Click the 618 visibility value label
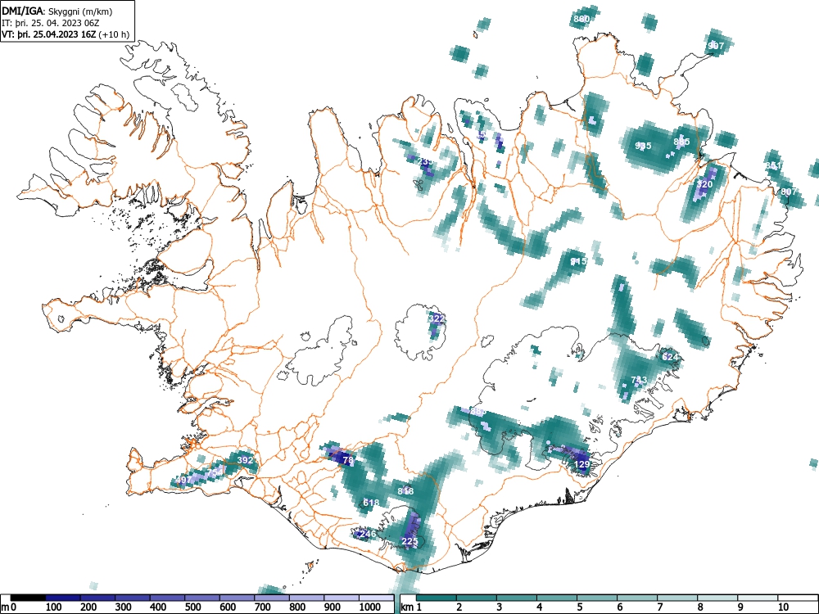The width and height of the screenshot is (819, 614). coord(371,503)
